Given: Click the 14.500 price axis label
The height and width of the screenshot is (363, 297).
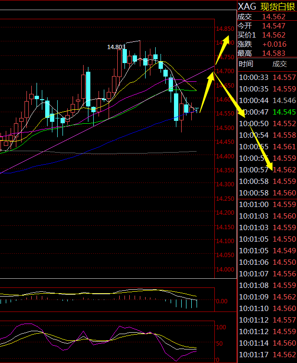Looking at the screenshot, I should pos(225,128).
